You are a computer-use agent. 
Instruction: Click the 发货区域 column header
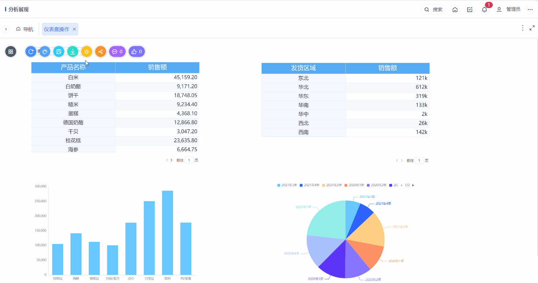[303, 68]
